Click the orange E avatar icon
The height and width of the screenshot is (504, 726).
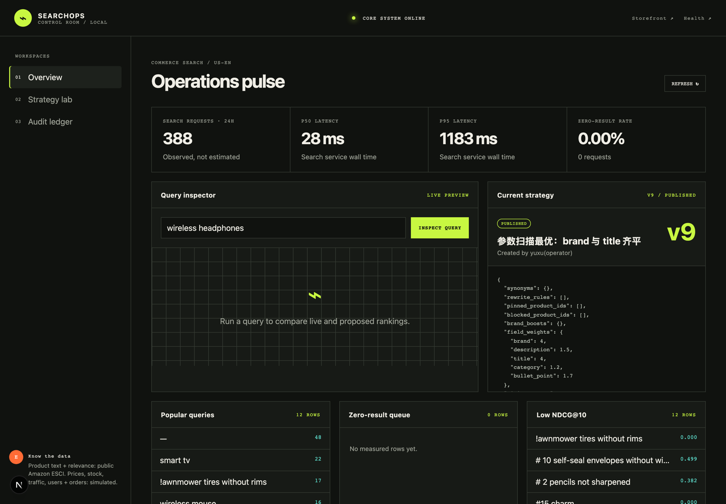pos(16,457)
